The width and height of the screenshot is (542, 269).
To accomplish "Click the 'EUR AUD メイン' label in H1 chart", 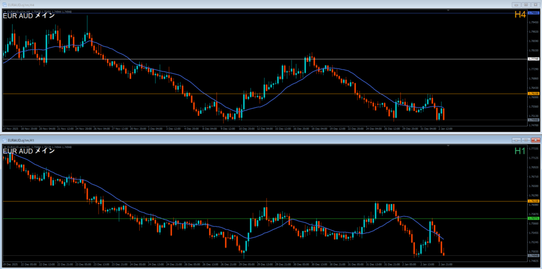I will (x=29, y=151).
